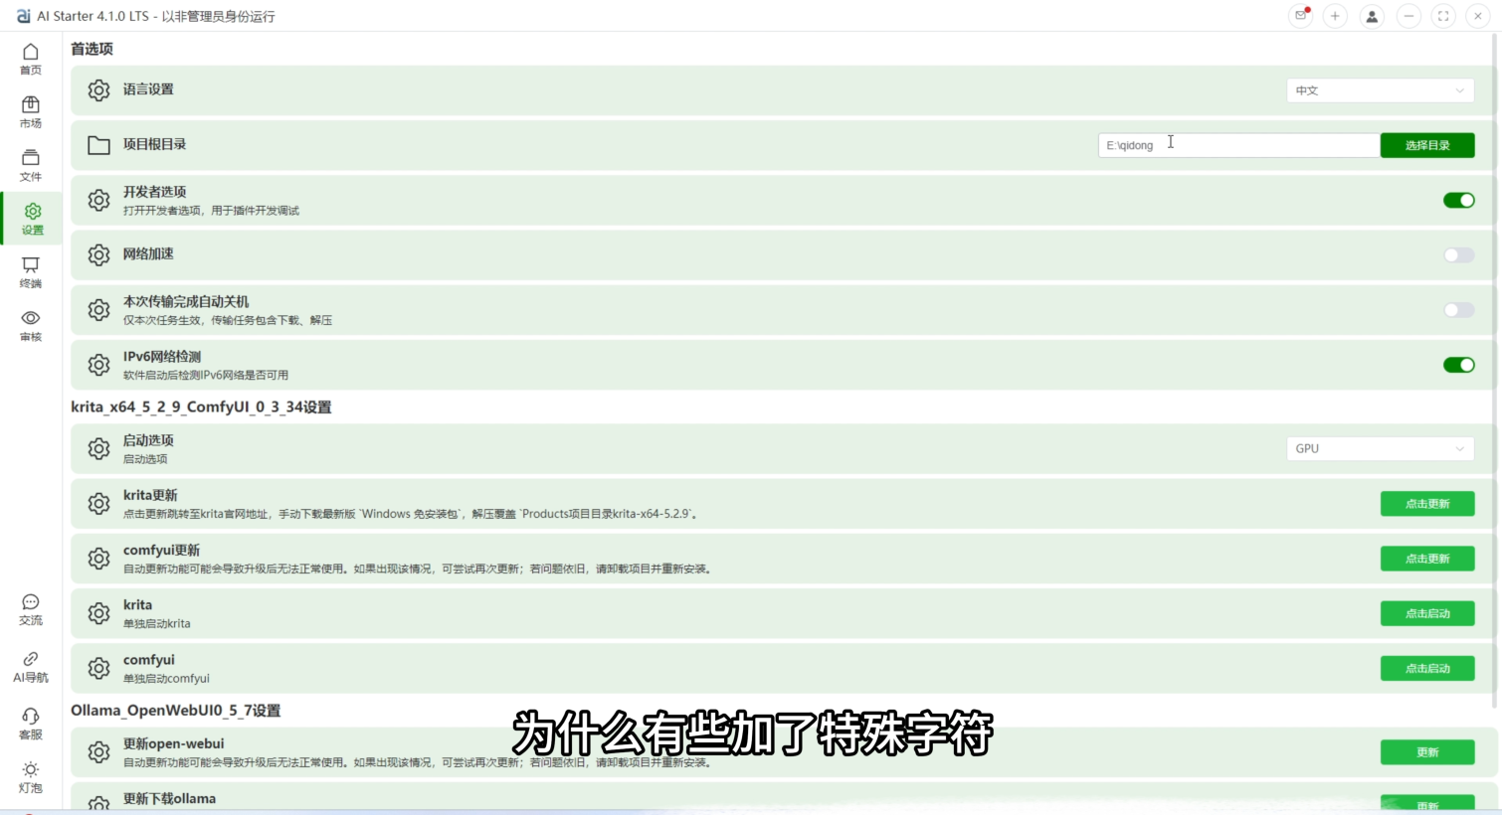This screenshot has width=1502, height=815.
Task: Click the gear icon beside IPv6网络检测
Action: (98, 365)
